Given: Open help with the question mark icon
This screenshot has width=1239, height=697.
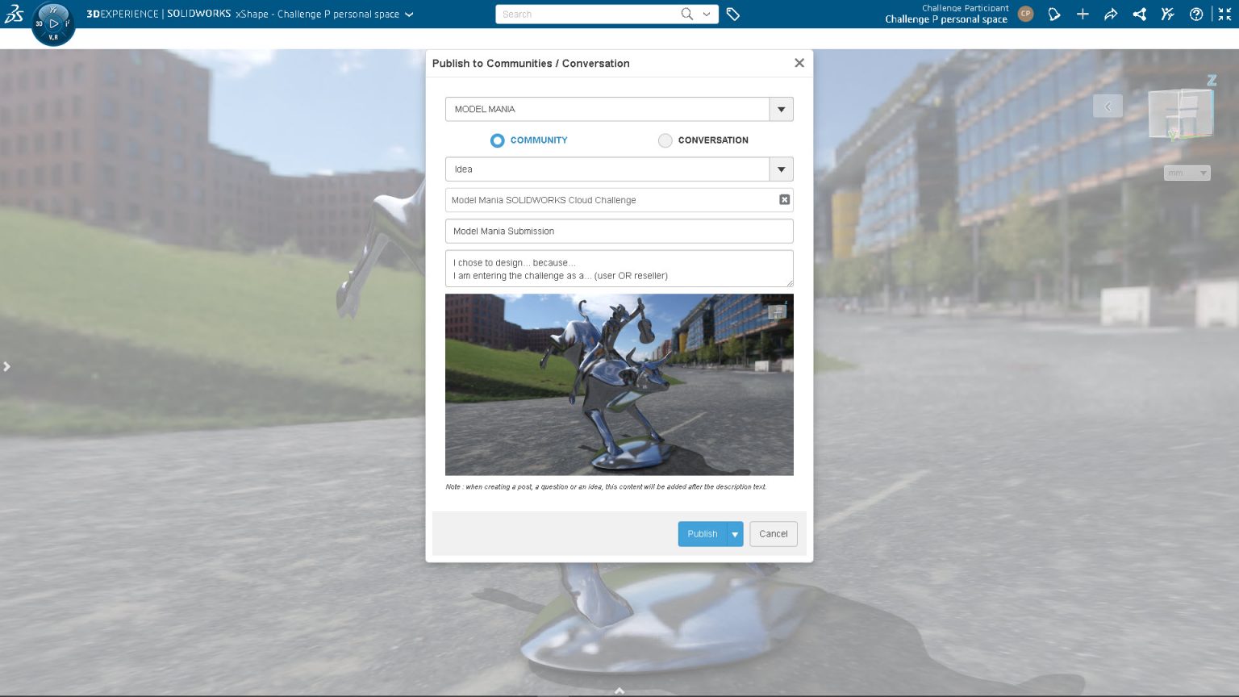Looking at the screenshot, I should point(1195,14).
